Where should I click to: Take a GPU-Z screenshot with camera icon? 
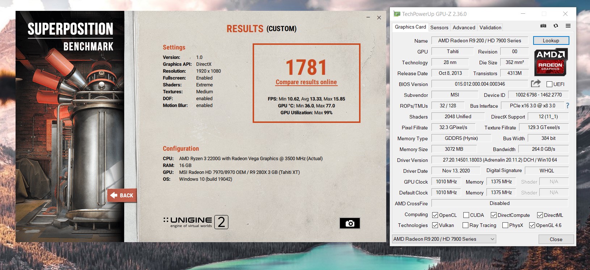543,26
